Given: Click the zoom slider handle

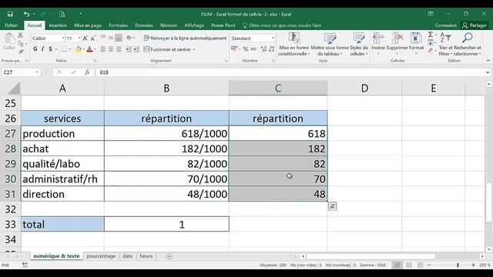Looking at the screenshot, I should [458, 265].
